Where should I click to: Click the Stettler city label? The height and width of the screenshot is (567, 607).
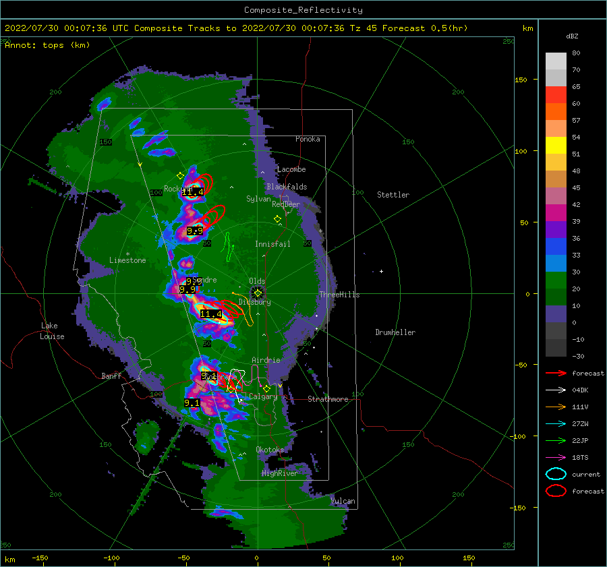[393, 195]
